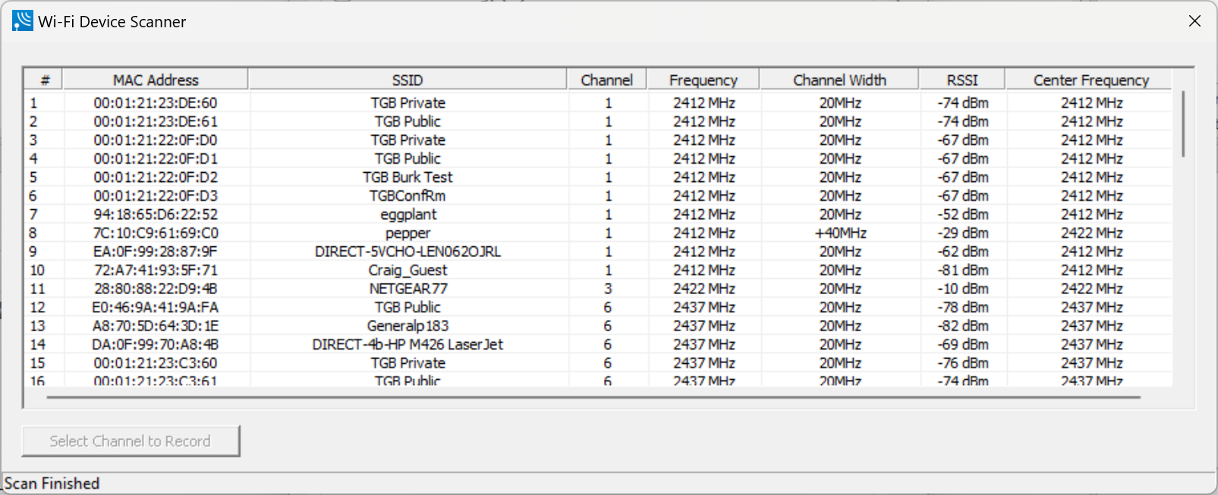
Task: Click the vertical scrollbar thumb of the list
Action: click(x=1182, y=124)
